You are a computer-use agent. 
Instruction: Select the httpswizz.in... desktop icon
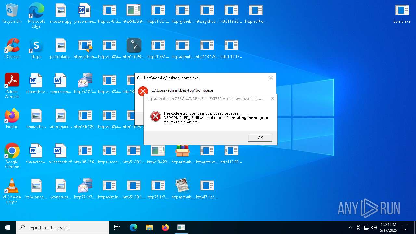[110, 189]
